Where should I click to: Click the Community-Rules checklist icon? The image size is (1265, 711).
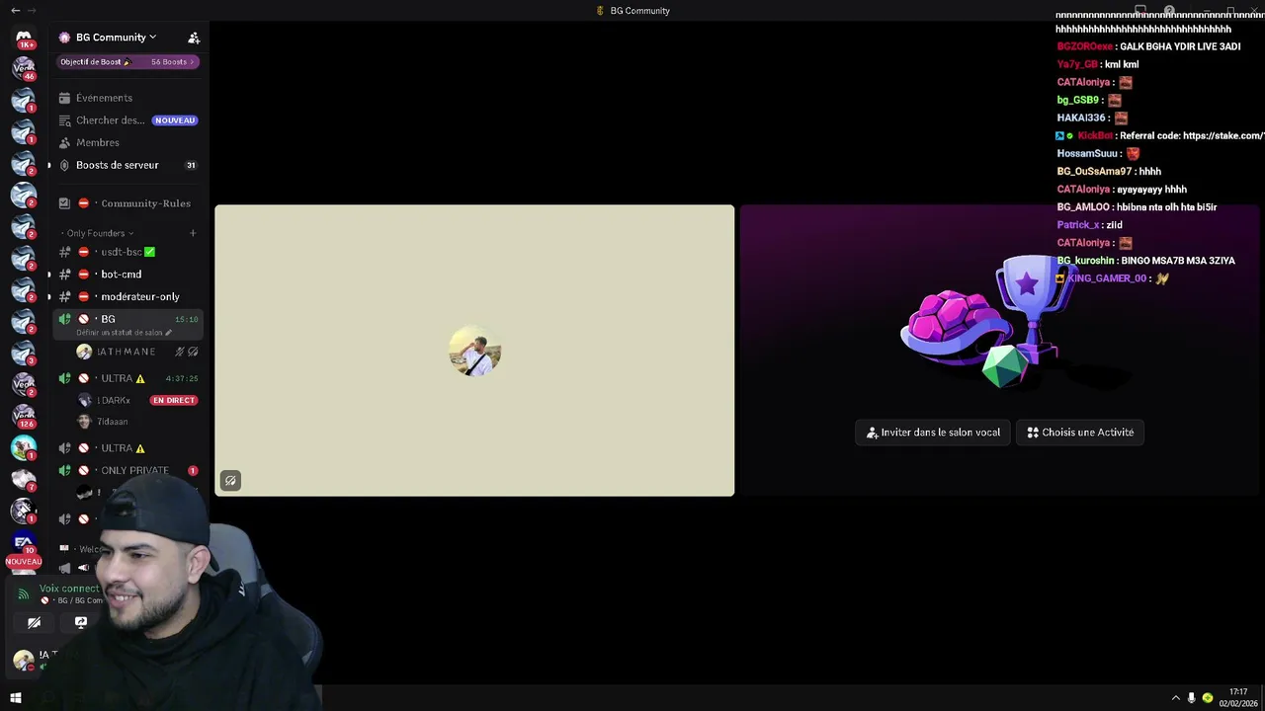[x=64, y=203]
